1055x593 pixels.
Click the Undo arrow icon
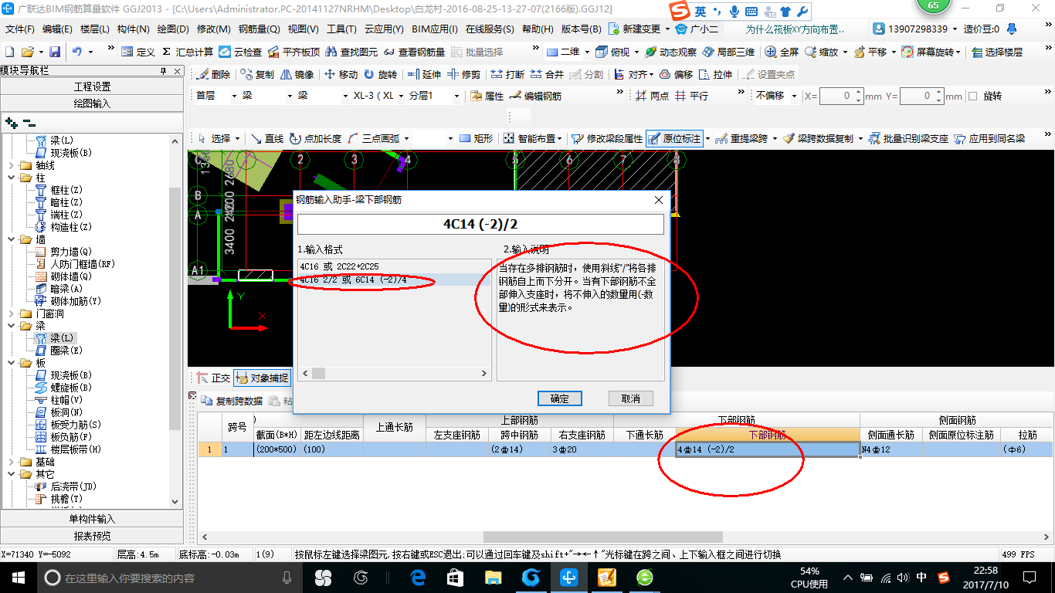77,52
